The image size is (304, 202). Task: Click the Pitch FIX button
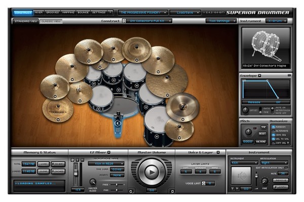click(263, 127)
